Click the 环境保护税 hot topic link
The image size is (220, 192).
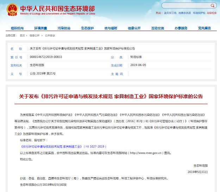(199, 13)
